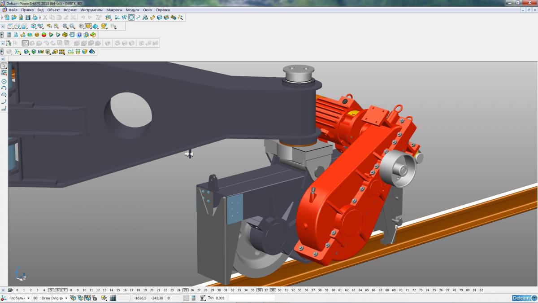Select the Workplane tool icon

(117, 18)
